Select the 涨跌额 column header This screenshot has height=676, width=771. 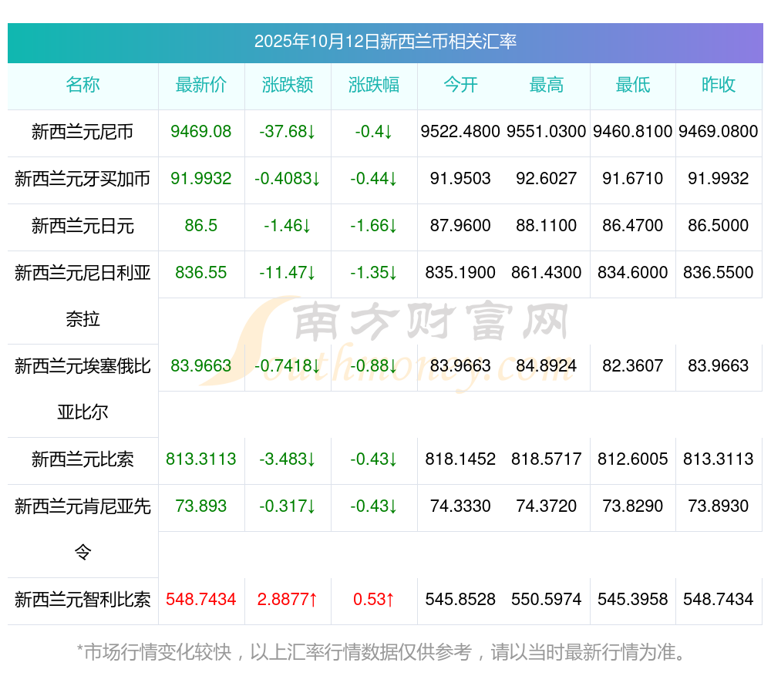[288, 85]
